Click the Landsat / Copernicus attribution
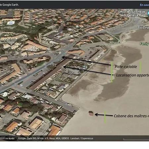The height and width of the screenshot is (149, 149). (x=82, y=138)
